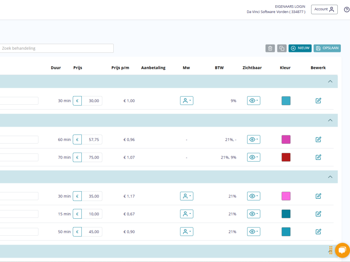This screenshot has height=262, width=350.
Task: Click the NIEUW button
Action: click(300, 48)
